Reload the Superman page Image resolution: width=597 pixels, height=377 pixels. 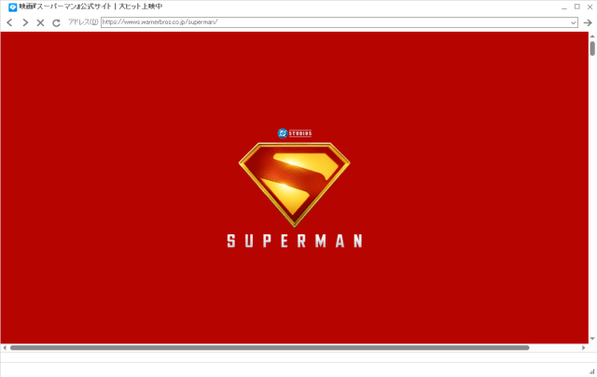[56, 22]
